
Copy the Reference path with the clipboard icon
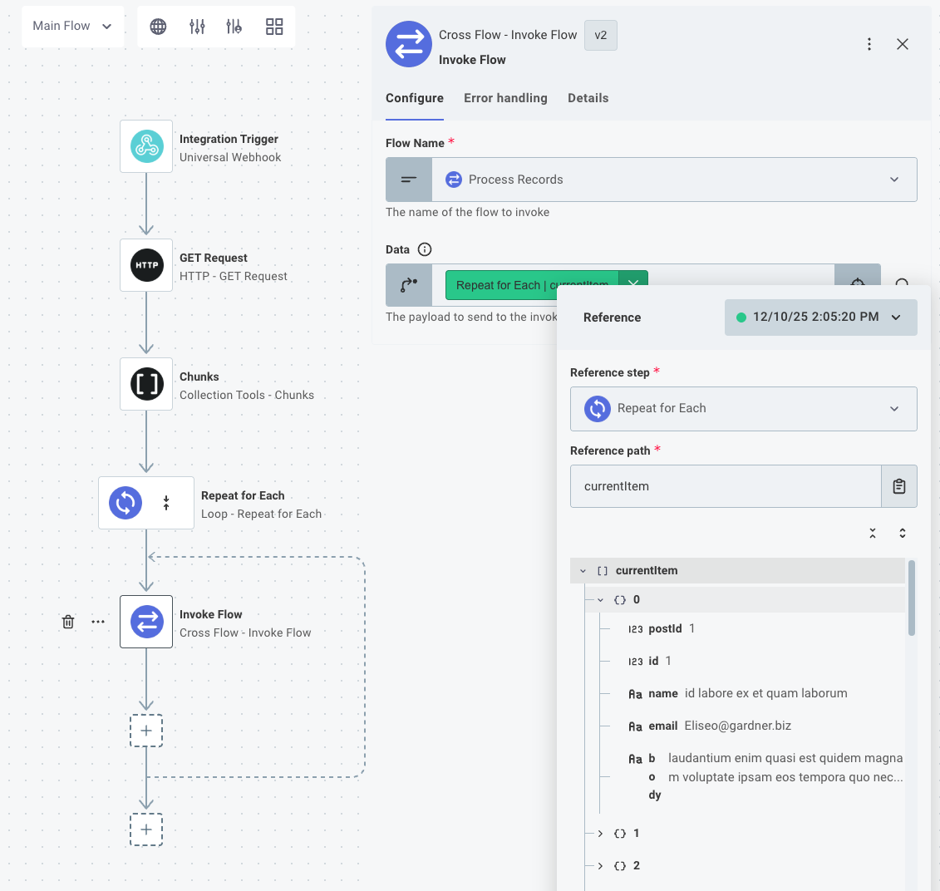coord(899,486)
